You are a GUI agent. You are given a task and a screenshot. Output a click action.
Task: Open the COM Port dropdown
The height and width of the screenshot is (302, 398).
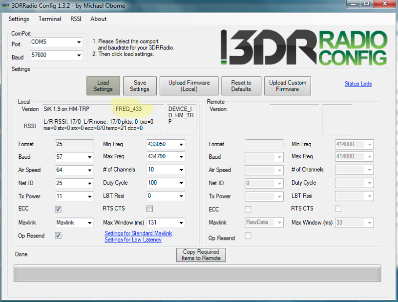coord(56,42)
